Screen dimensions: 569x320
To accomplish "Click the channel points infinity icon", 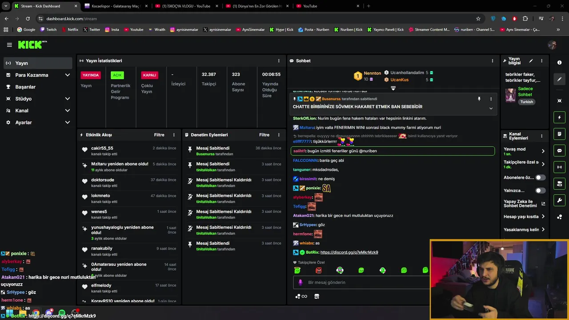I will pos(301,296).
